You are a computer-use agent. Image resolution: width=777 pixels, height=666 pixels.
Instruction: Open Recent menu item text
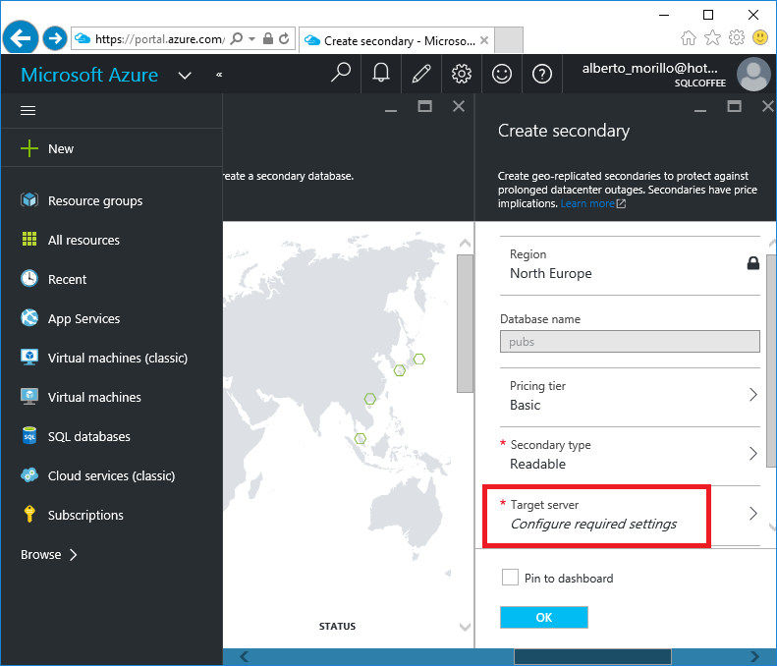pos(67,280)
